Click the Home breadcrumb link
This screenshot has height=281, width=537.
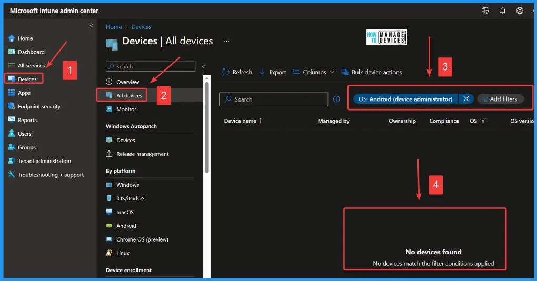tap(114, 27)
